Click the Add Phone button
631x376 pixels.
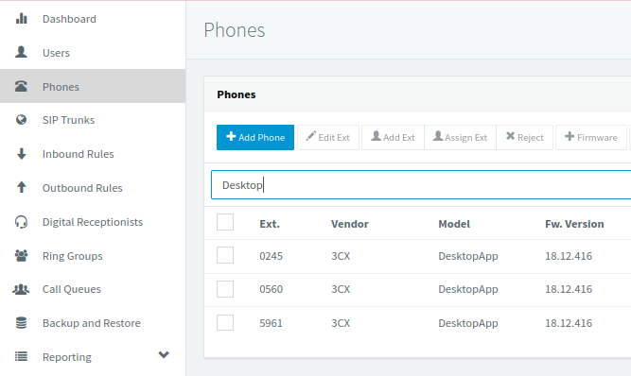pyautogui.click(x=255, y=137)
